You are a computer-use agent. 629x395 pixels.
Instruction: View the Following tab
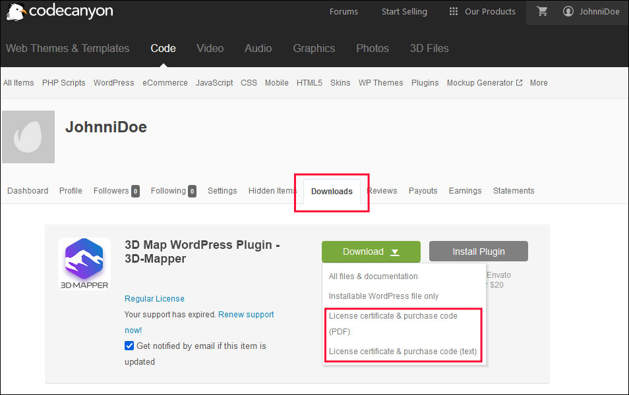point(173,191)
